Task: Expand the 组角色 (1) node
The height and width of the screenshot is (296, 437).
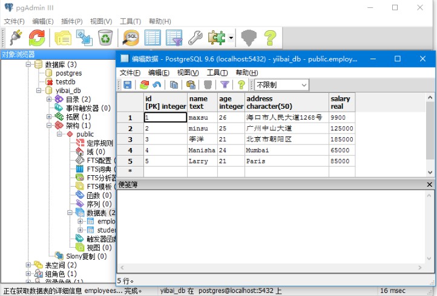Action: tap(28, 274)
